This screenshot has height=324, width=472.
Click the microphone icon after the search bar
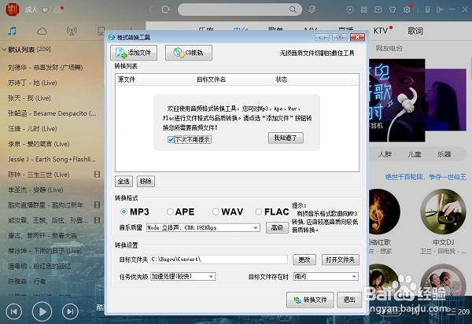(312, 9)
